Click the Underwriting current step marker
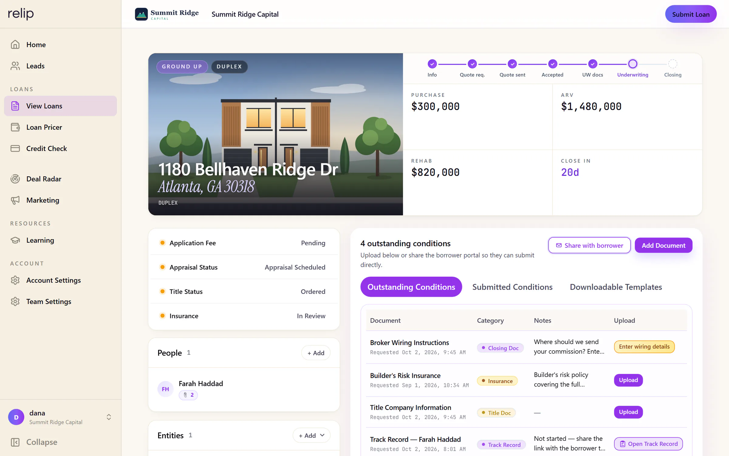The image size is (729, 456). click(633, 64)
